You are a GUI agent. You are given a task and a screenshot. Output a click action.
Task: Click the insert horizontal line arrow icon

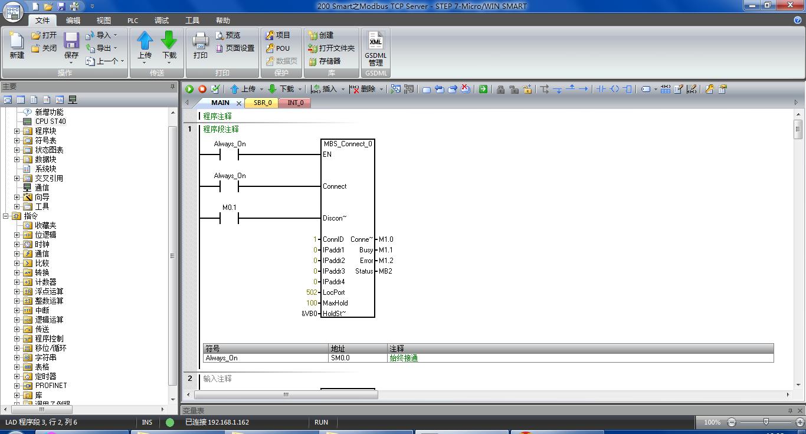point(583,89)
